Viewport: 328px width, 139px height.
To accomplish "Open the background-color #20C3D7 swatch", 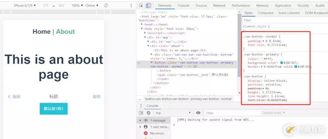I will point(281,63).
